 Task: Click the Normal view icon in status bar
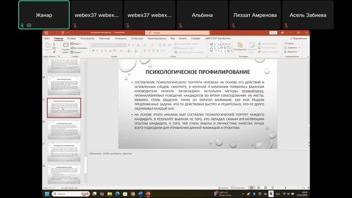(252, 188)
